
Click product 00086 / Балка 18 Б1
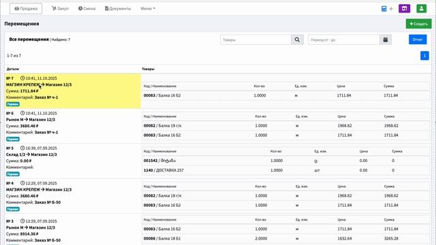click(x=162, y=239)
